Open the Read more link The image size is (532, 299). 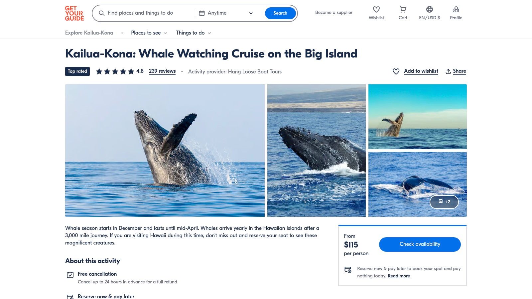(x=399, y=276)
